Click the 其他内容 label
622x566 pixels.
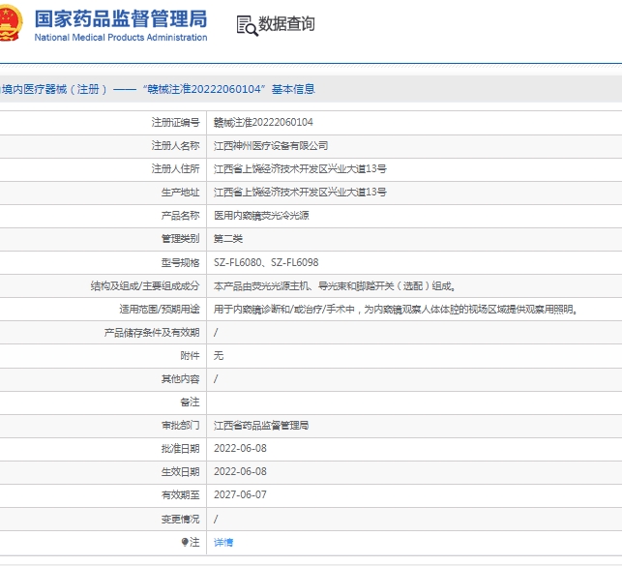[x=180, y=379]
